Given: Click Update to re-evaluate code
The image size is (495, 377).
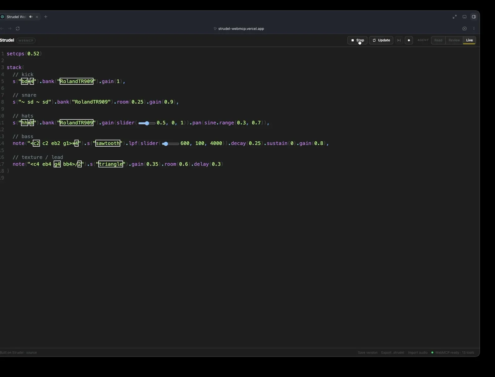Looking at the screenshot, I should click(381, 40).
